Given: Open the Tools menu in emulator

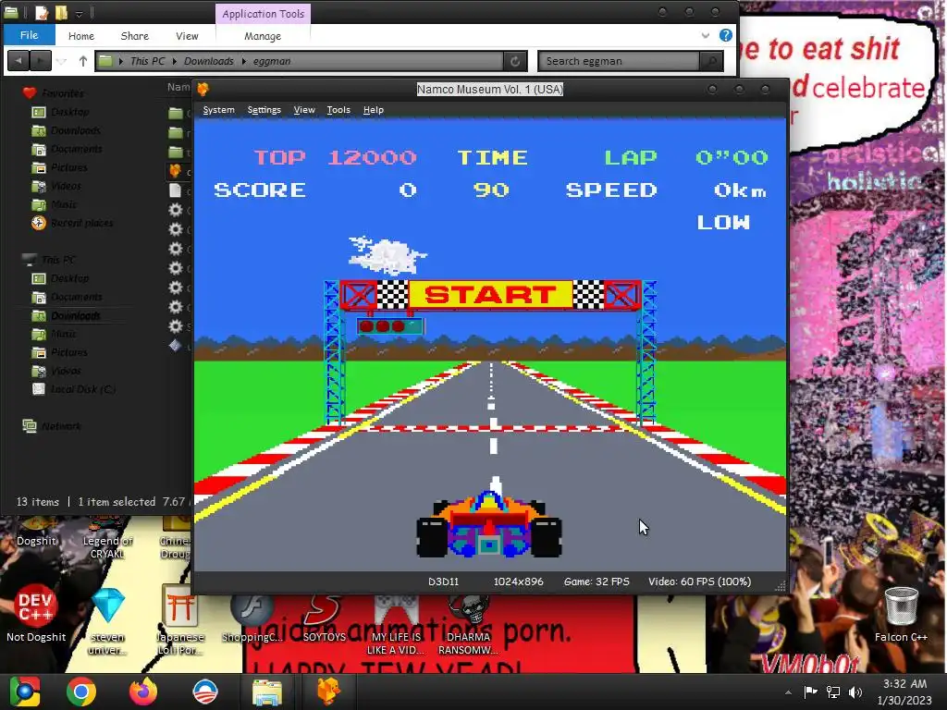Looking at the screenshot, I should (x=338, y=110).
